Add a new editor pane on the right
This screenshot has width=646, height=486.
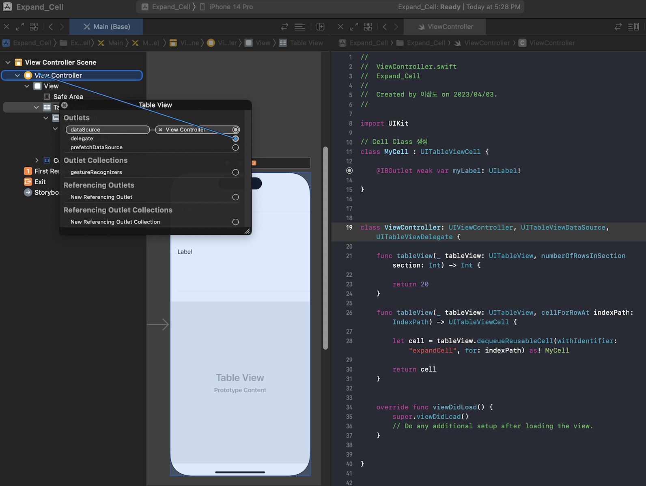[x=321, y=27]
